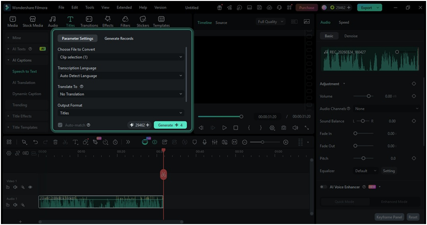Screen dimensions: 427x225
Task: Switch to the Generate Records tab
Action: 119,38
